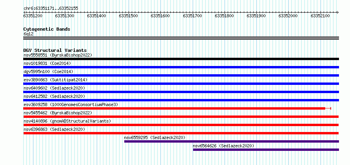Click ruler position 63352000
350x165 pixels.
pos(288,16)
